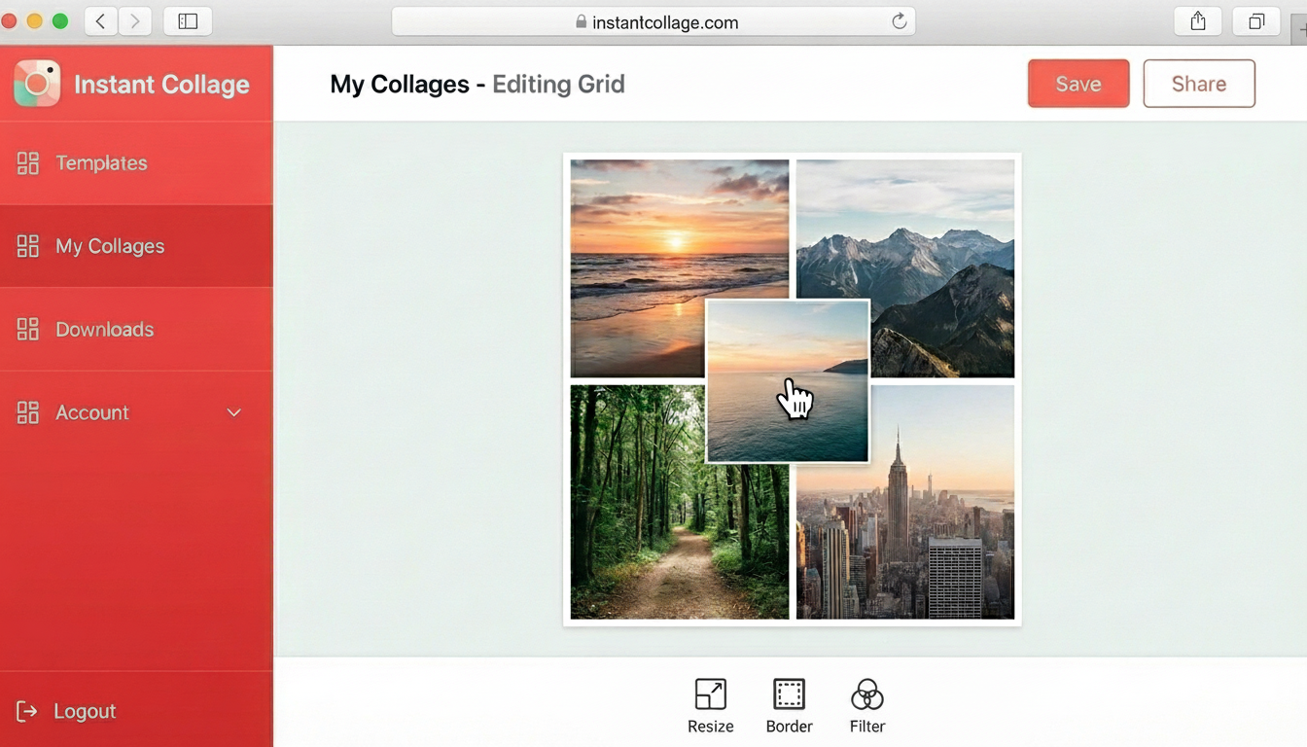Click the Instant Collage camera logo

click(x=37, y=83)
